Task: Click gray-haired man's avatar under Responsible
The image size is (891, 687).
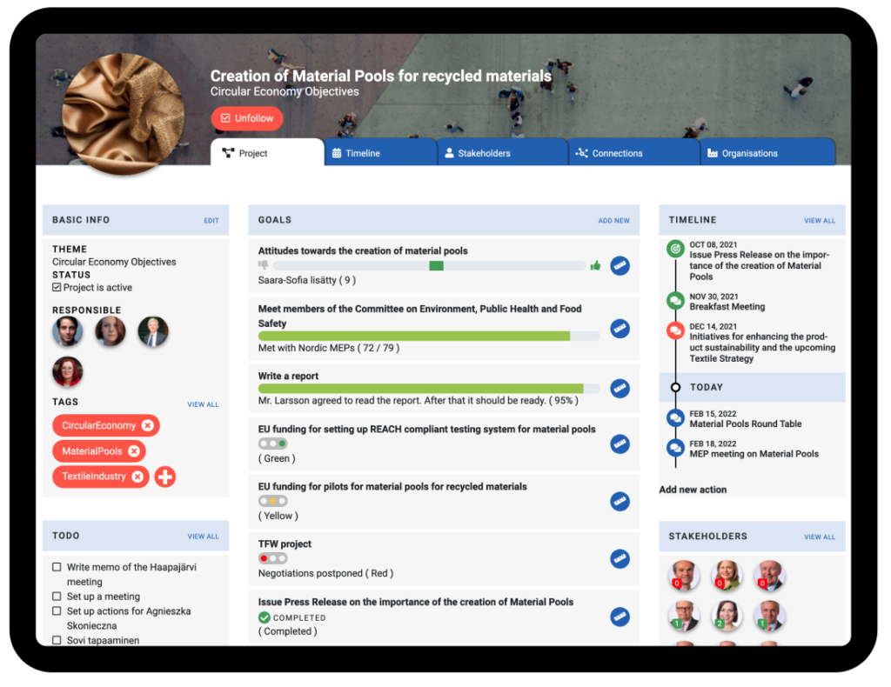Action: [153, 331]
